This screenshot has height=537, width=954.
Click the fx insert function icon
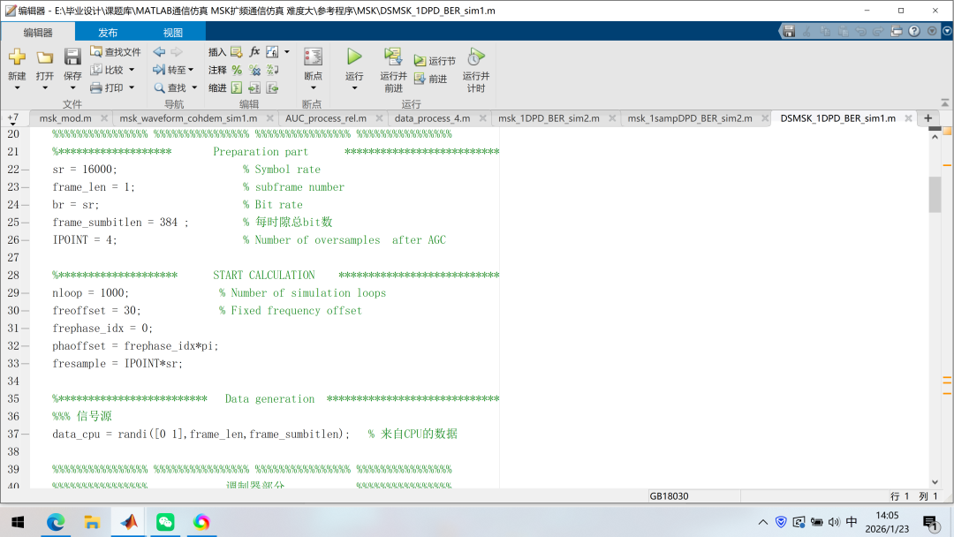coord(254,52)
